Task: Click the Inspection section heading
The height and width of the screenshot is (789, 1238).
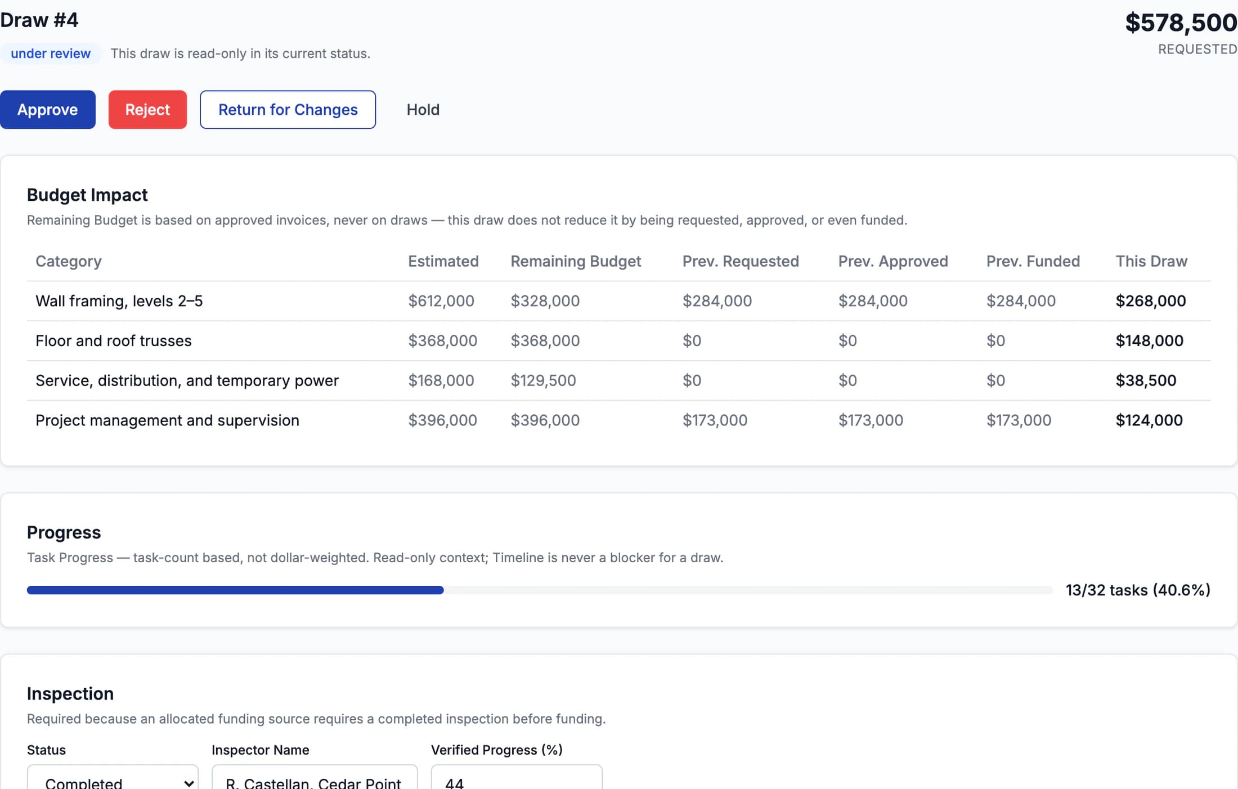Action: pos(70,693)
